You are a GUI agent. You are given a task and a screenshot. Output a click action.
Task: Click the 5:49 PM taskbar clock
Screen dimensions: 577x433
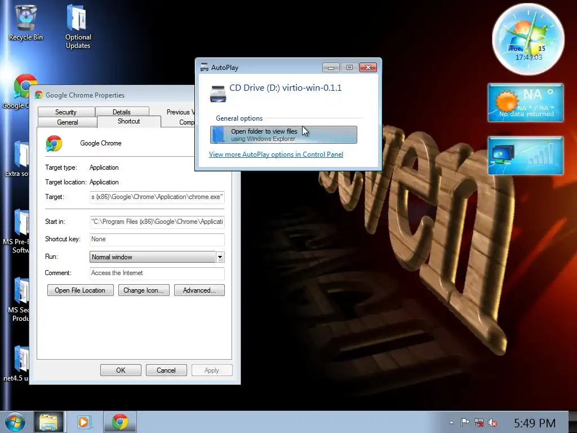[535, 423]
